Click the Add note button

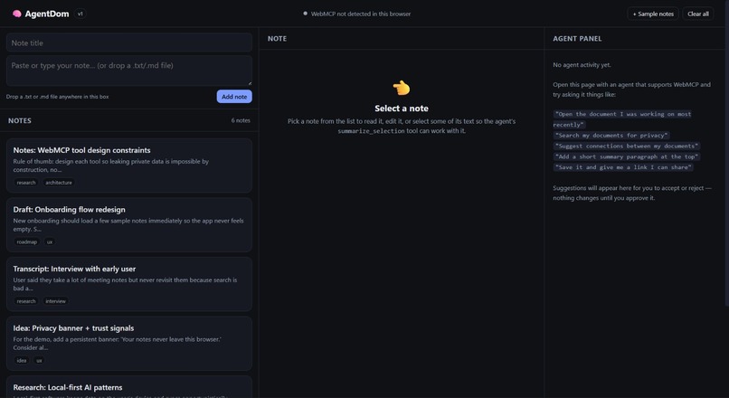(234, 97)
